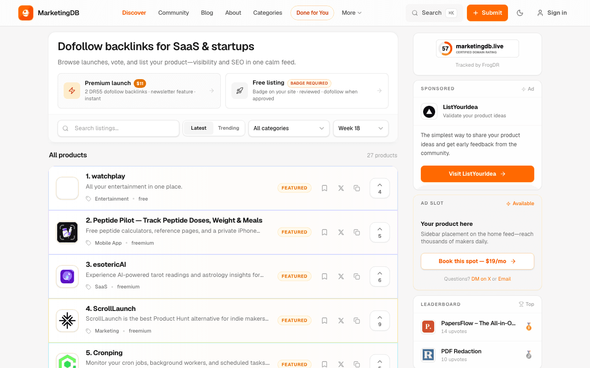Open PapersFlow leaderboard entry icon
The width and height of the screenshot is (590, 368).
(x=428, y=327)
